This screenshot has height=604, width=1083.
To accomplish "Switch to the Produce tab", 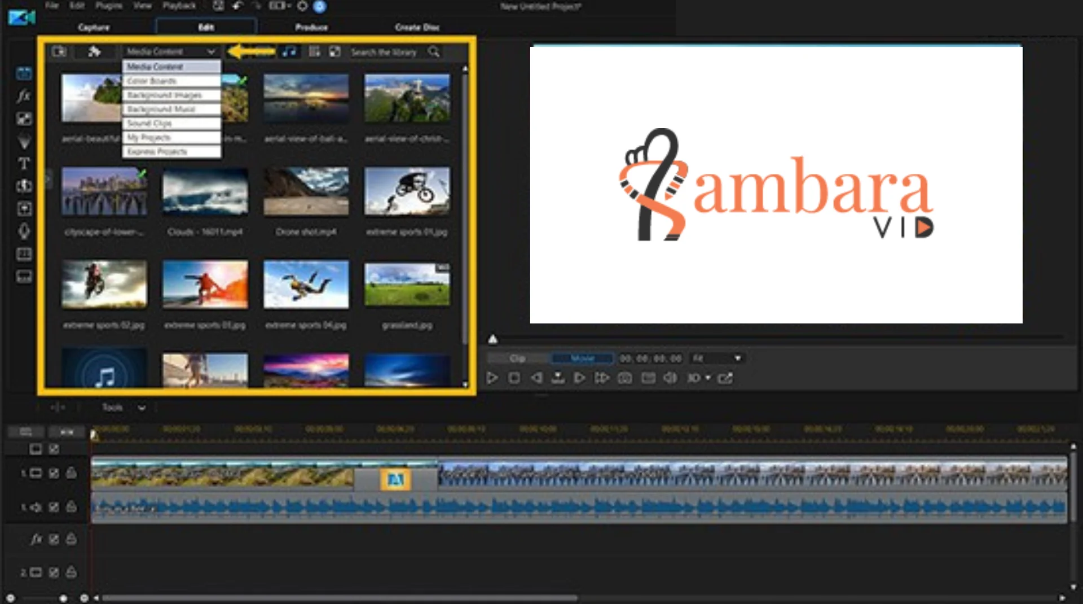I will point(311,27).
